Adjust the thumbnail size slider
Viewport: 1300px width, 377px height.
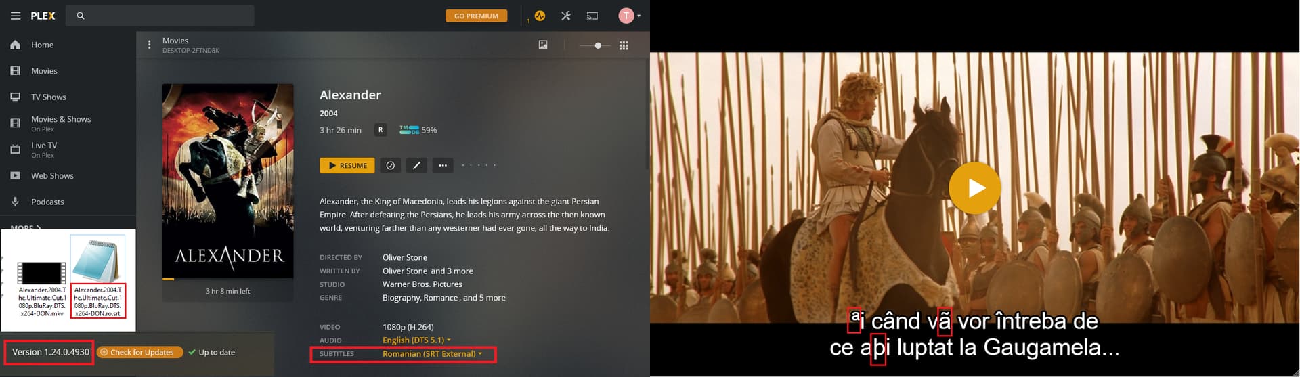595,45
